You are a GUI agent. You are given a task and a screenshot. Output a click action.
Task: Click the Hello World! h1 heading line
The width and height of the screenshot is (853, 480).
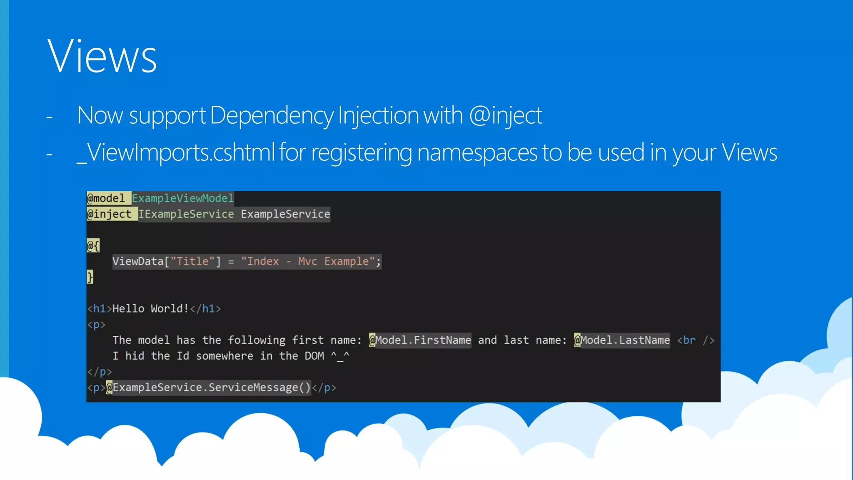coord(154,309)
